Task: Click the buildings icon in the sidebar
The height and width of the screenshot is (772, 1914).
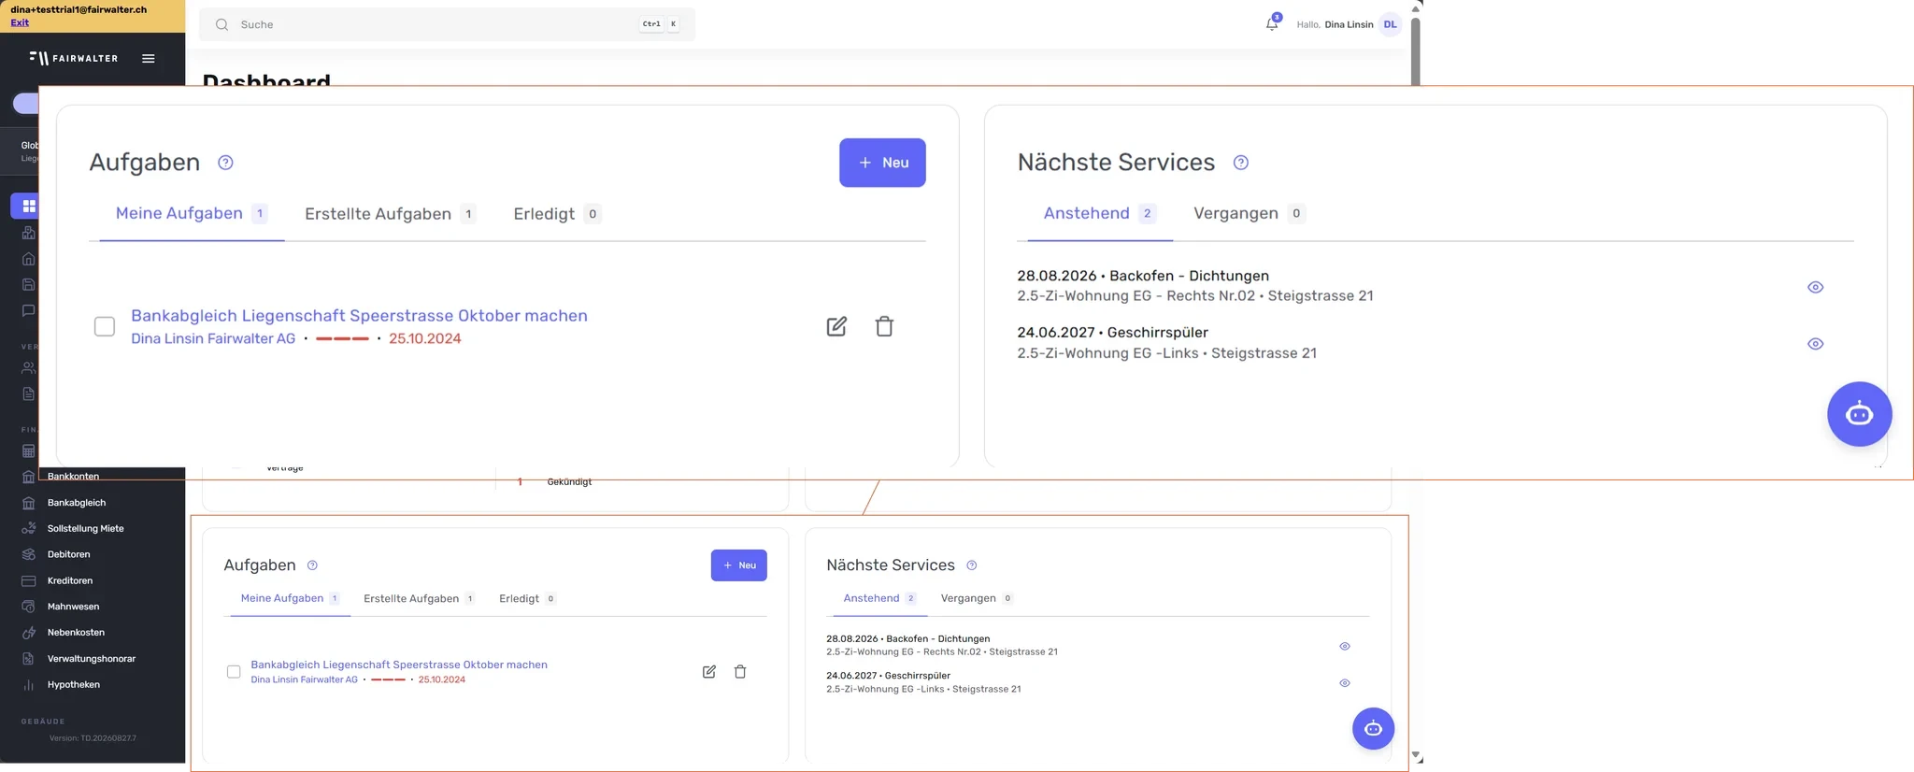Action: pos(29,232)
